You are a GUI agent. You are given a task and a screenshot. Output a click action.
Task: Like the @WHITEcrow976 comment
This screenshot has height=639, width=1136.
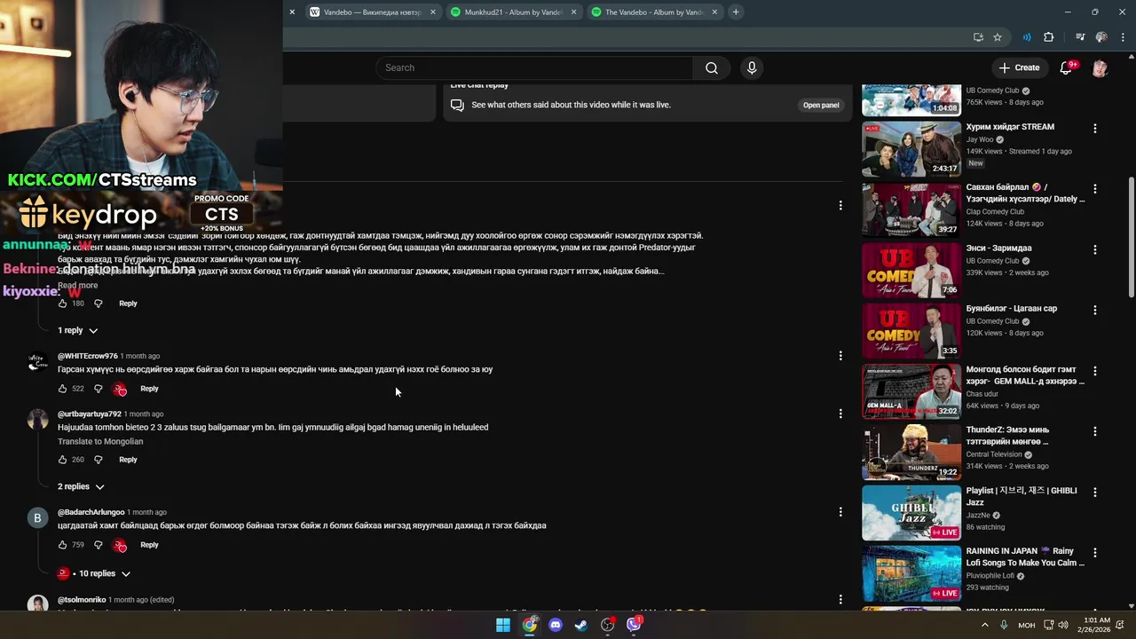pos(62,389)
